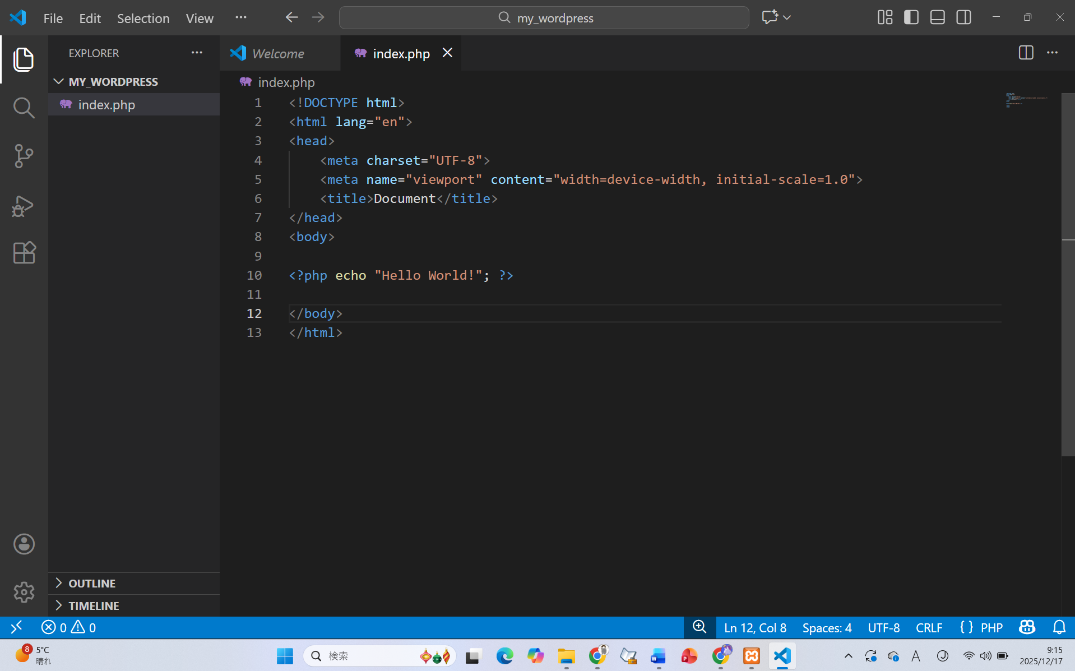Screen dimensions: 1075x671
Task: Click the CRLF end of line selector
Action: [929, 627]
